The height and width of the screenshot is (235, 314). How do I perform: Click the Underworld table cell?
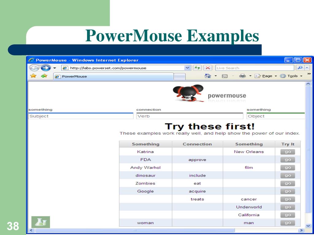pos(249,207)
